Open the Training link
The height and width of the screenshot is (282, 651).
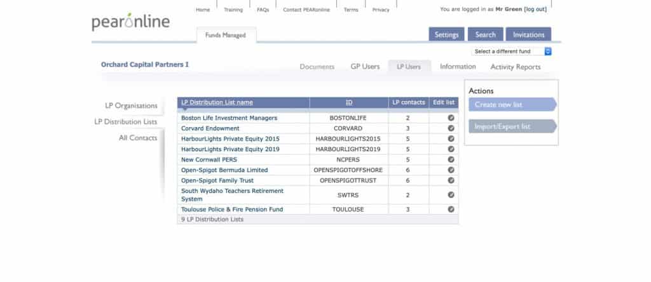233,10
